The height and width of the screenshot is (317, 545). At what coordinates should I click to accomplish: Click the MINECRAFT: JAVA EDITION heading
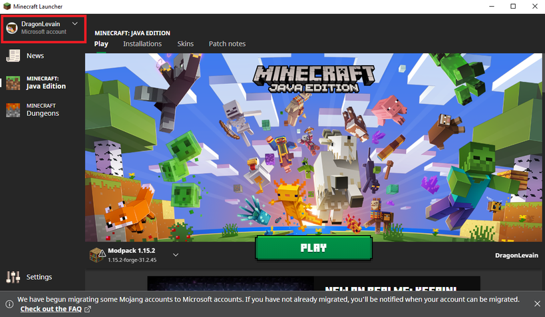132,33
